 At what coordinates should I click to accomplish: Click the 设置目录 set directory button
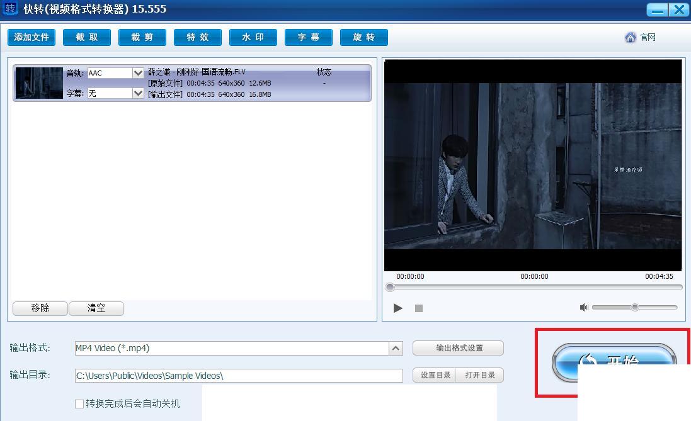click(x=435, y=375)
